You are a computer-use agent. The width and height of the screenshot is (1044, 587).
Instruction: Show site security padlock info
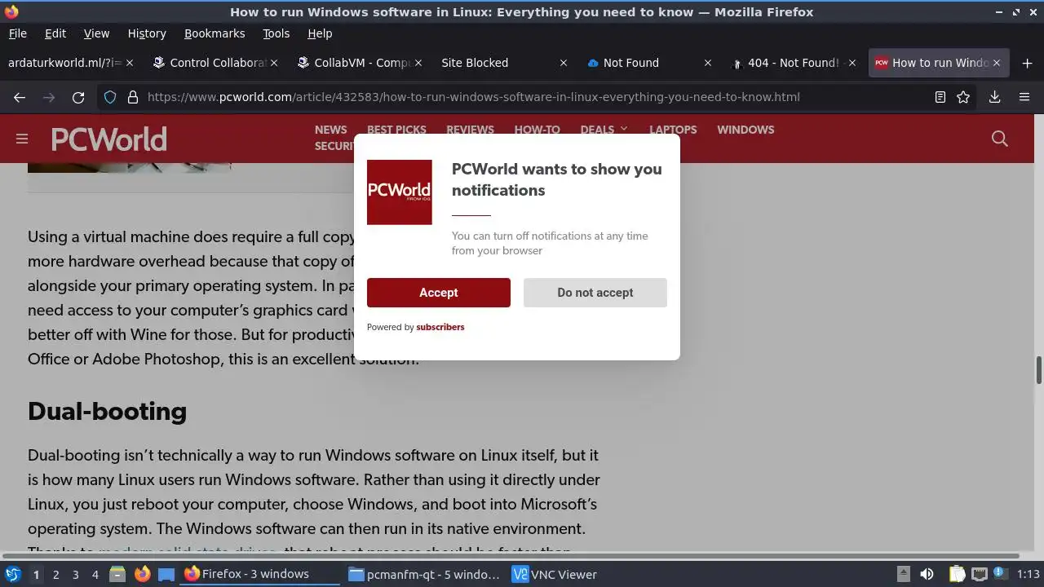point(133,97)
